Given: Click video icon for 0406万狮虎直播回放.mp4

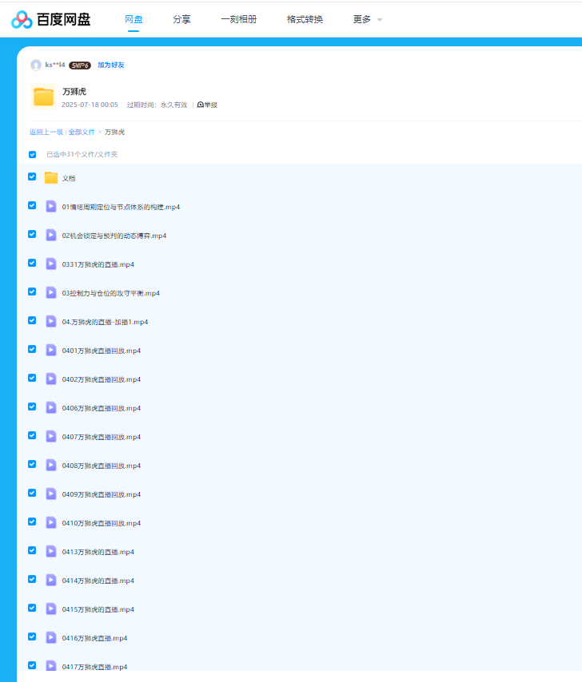Looking at the screenshot, I should [51, 407].
